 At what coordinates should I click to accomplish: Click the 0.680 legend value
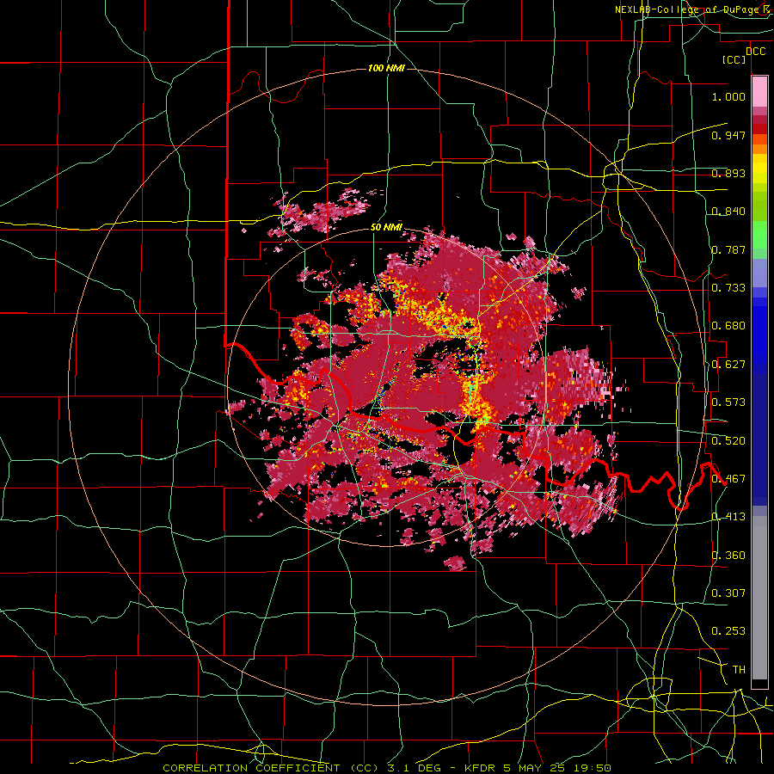[728, 326]
